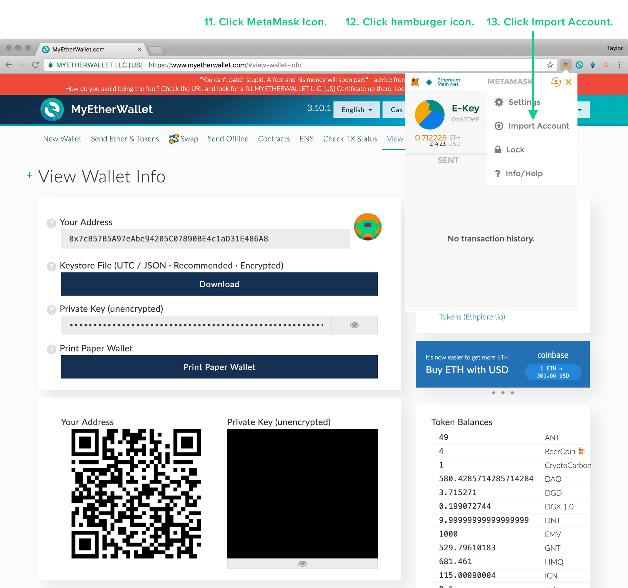Open the New Wallet tab

(62, 139)
